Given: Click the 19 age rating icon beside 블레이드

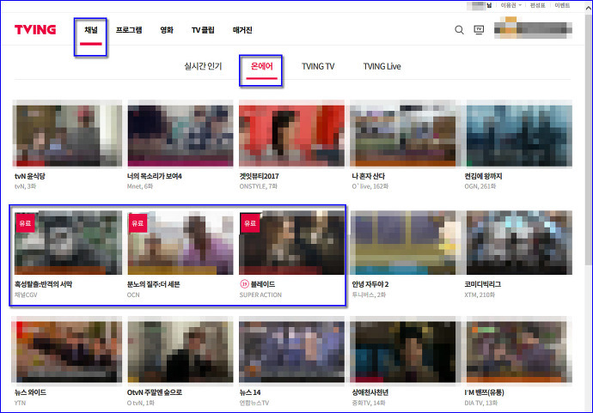Looking at the screenshot, I should [x=244, y=284].
